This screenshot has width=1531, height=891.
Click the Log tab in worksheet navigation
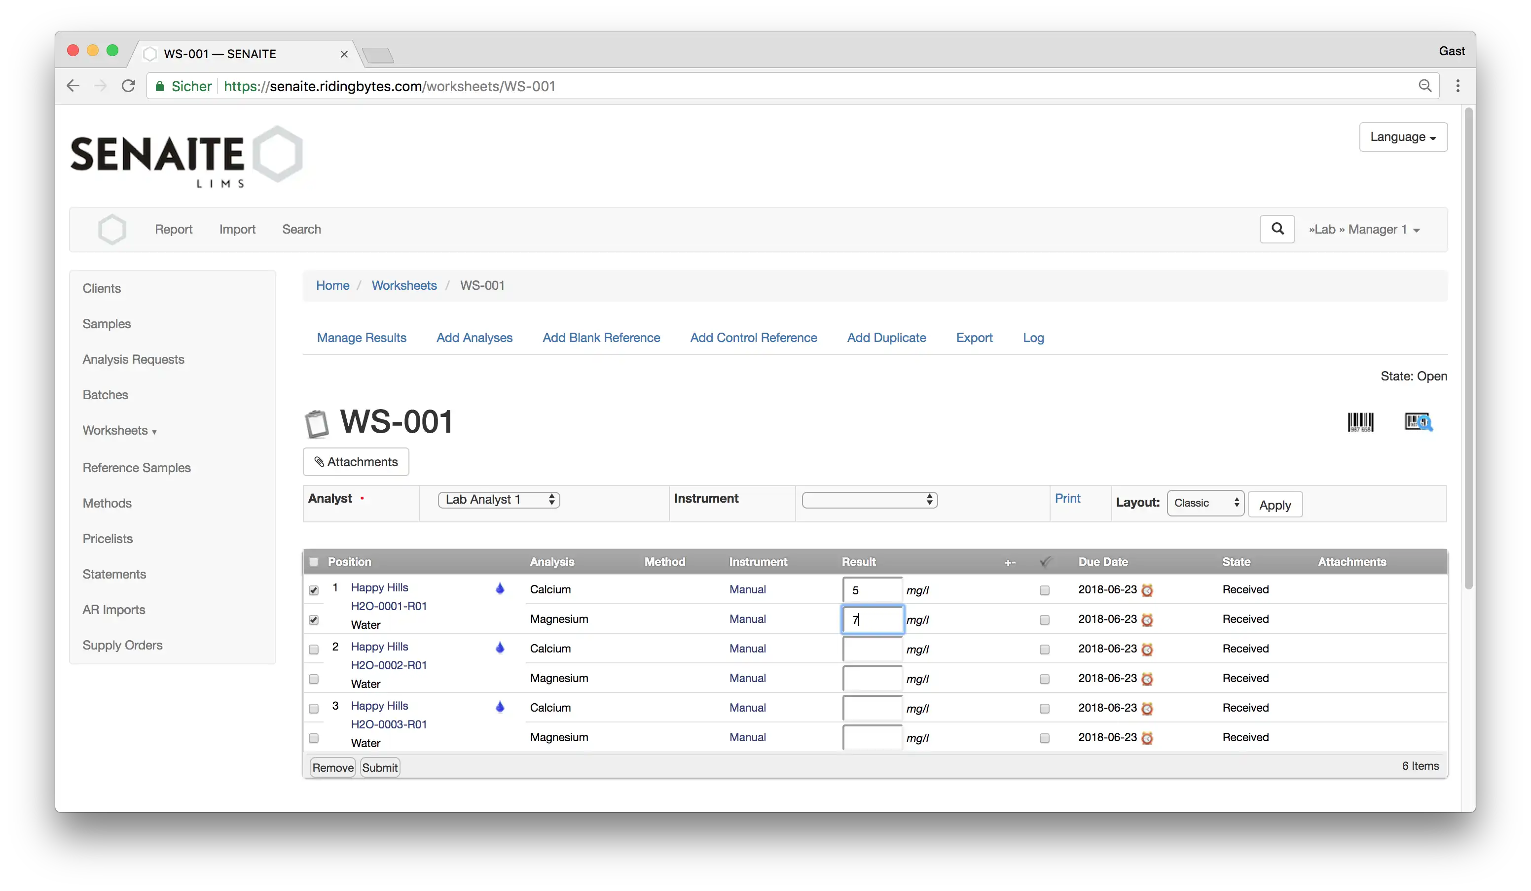[x=1033, y=337]
